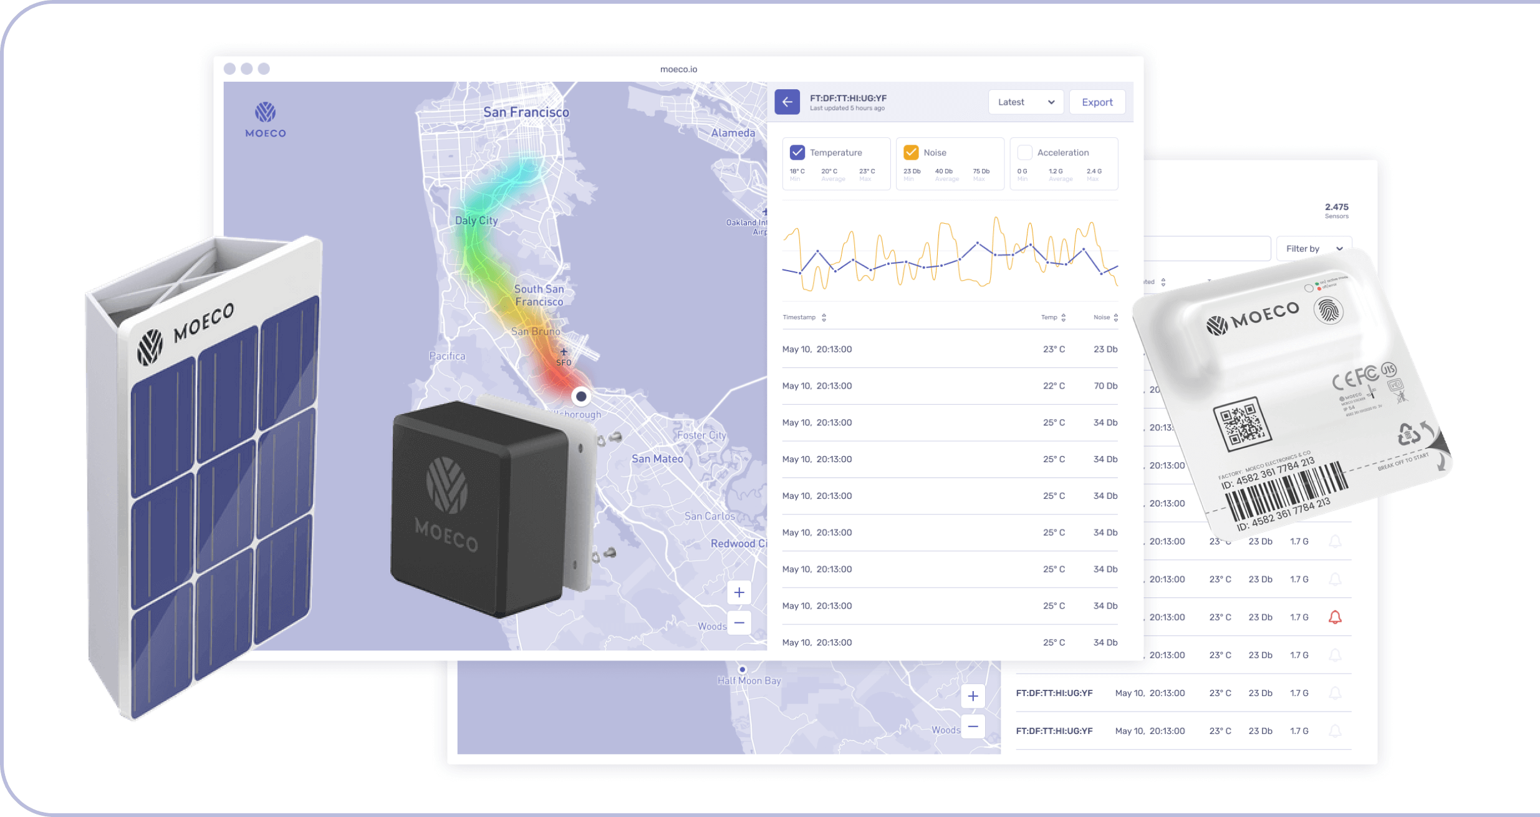
Task: Select first row with 23° C 23 Db
Action: (950, 349)
